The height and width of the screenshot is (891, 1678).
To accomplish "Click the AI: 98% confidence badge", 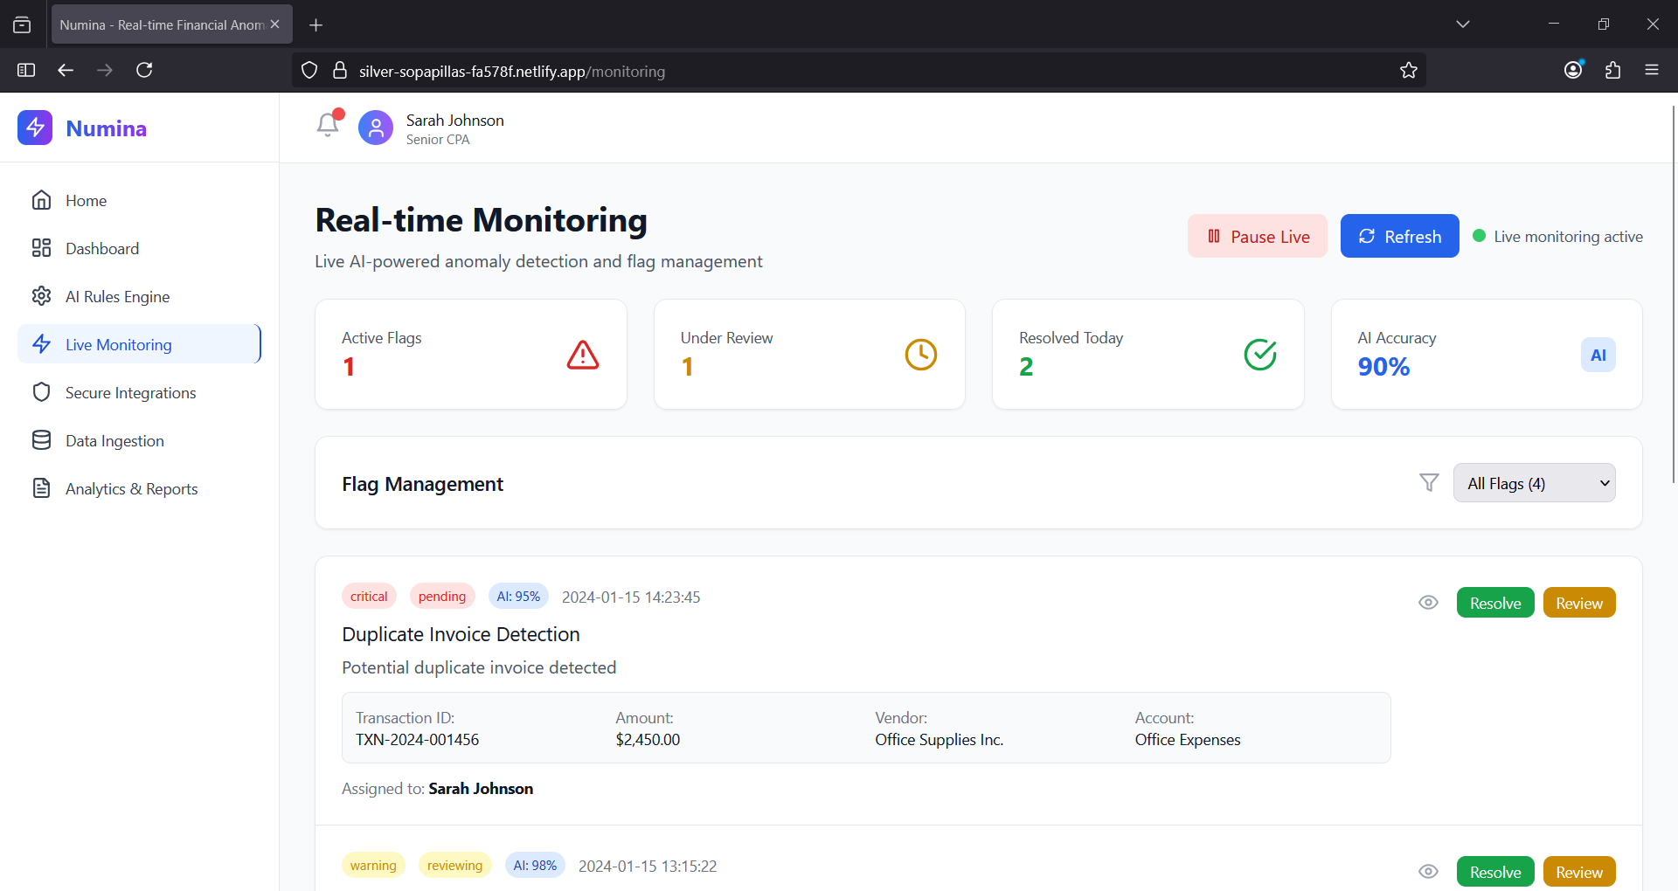I will [535, 866].
